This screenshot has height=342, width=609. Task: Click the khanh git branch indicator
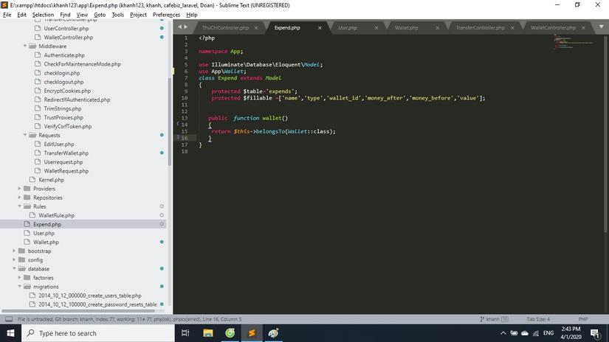pos(494,319)
